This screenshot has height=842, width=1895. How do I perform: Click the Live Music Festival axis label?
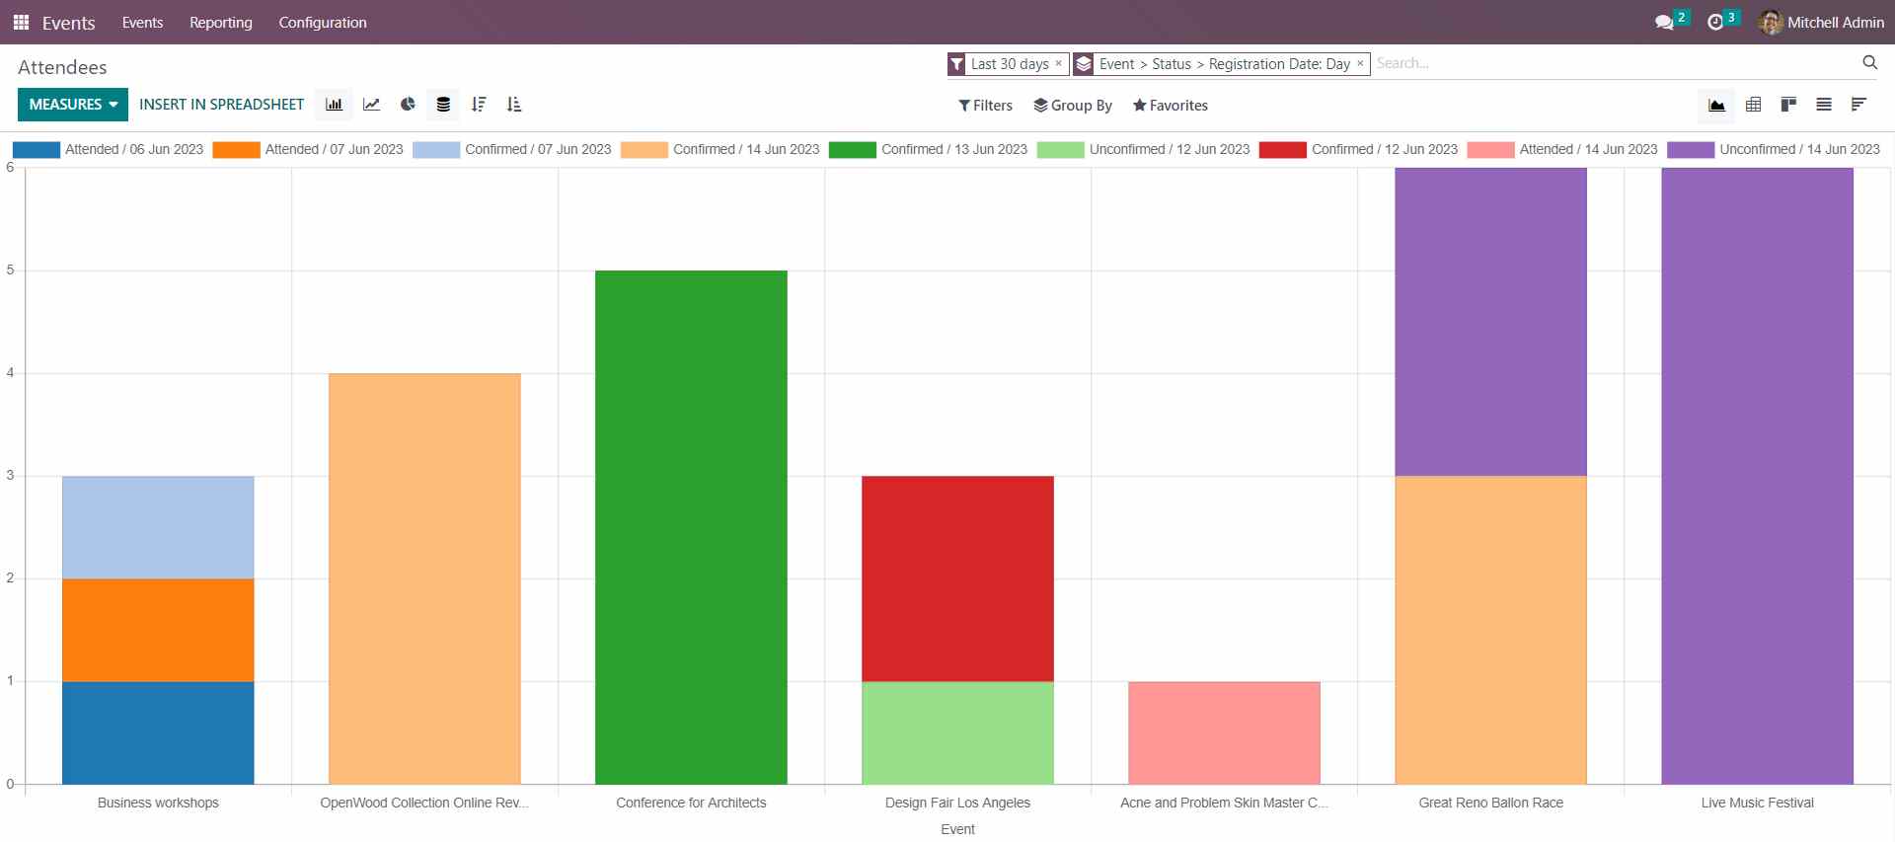click(x=1757, y=803)
